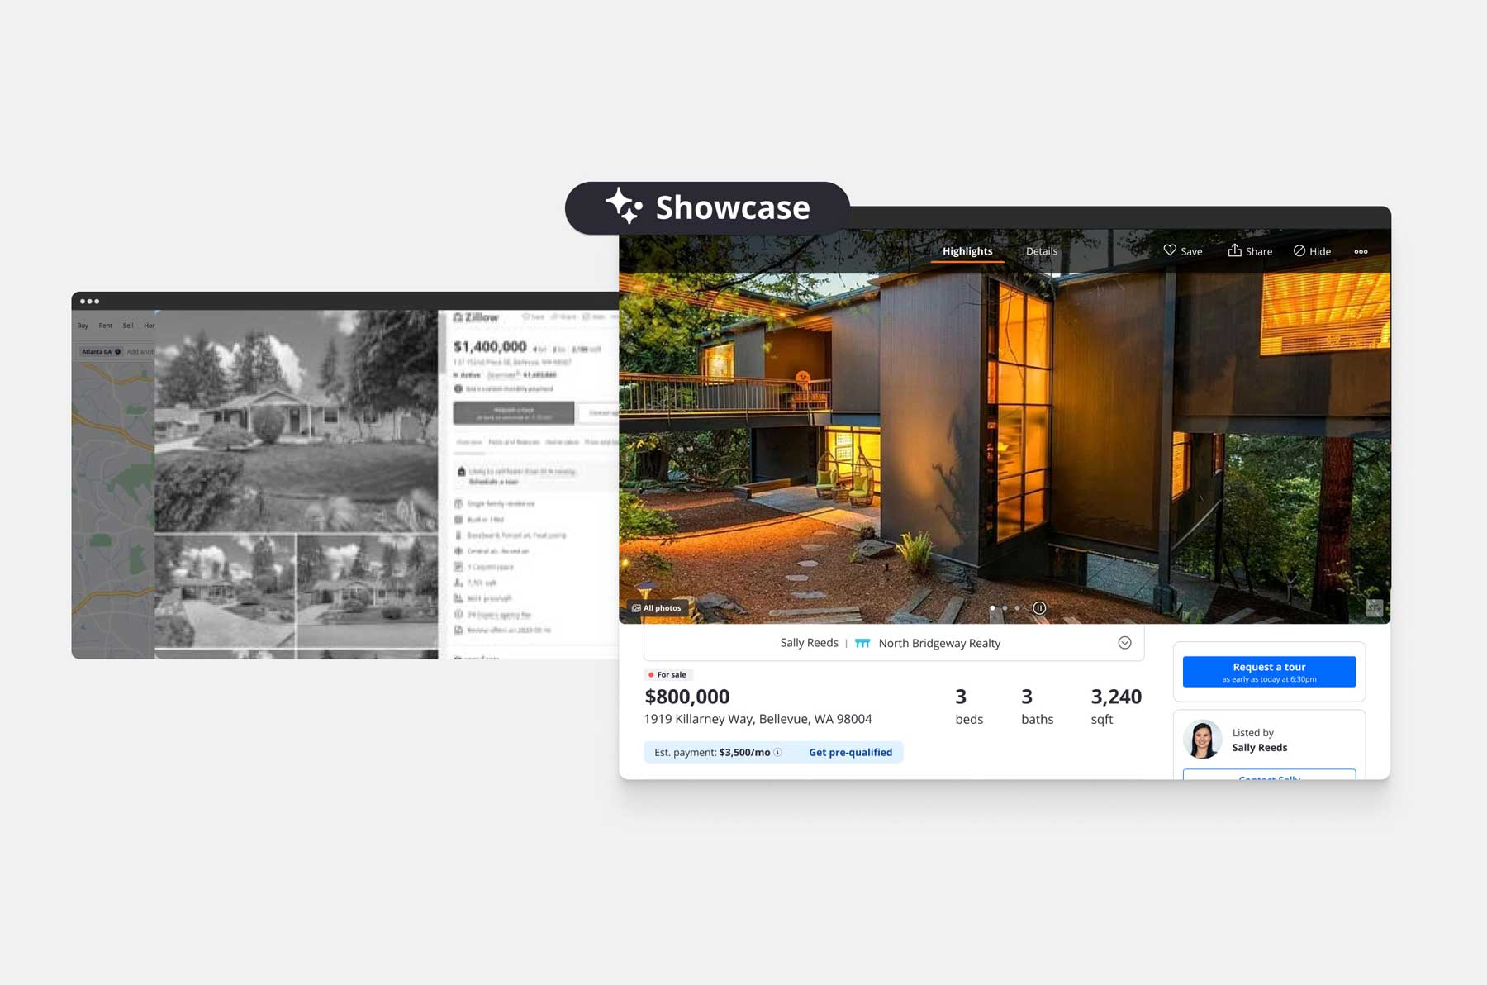Click Sally Reeds' profile photo
This screenshot has width=1487, height=985.
point(1203,740)
